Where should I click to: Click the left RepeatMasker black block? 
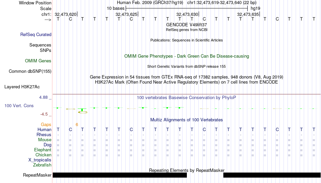(120, 175)
